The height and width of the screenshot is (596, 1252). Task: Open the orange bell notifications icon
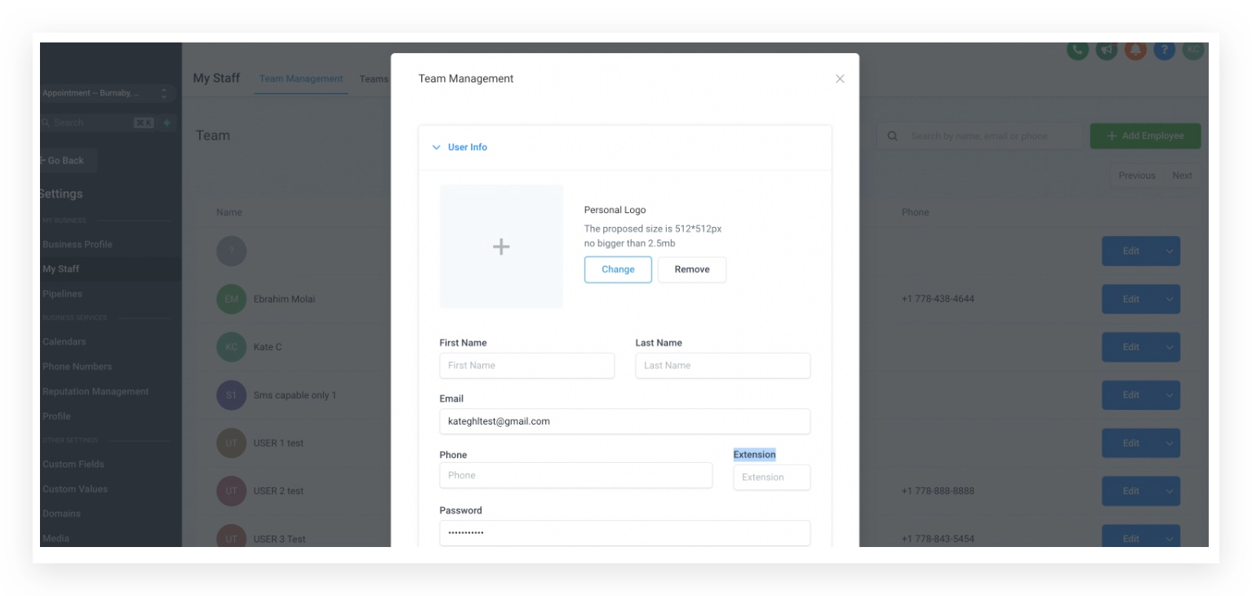(x=1135, y=51)
